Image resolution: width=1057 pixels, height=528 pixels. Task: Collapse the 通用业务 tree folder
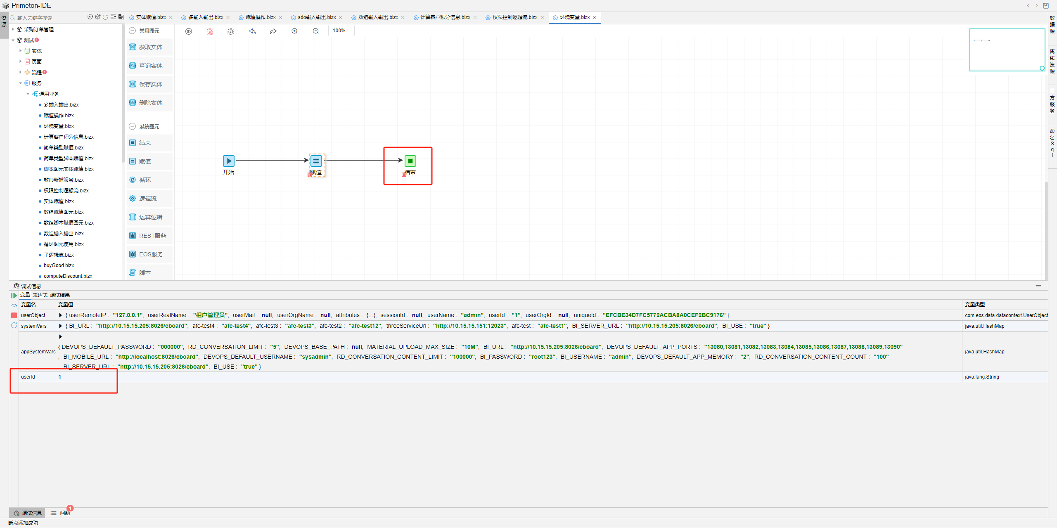click(x=28, y=94)
